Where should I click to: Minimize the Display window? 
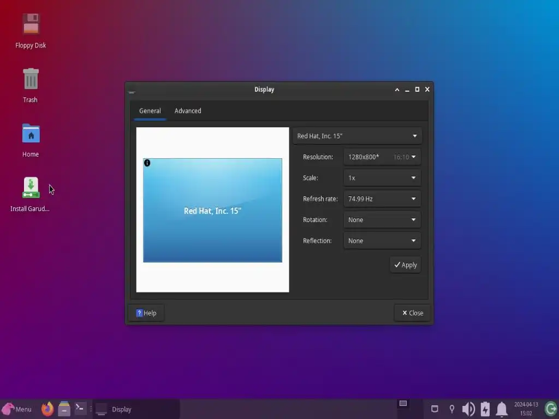pos(407,90)
